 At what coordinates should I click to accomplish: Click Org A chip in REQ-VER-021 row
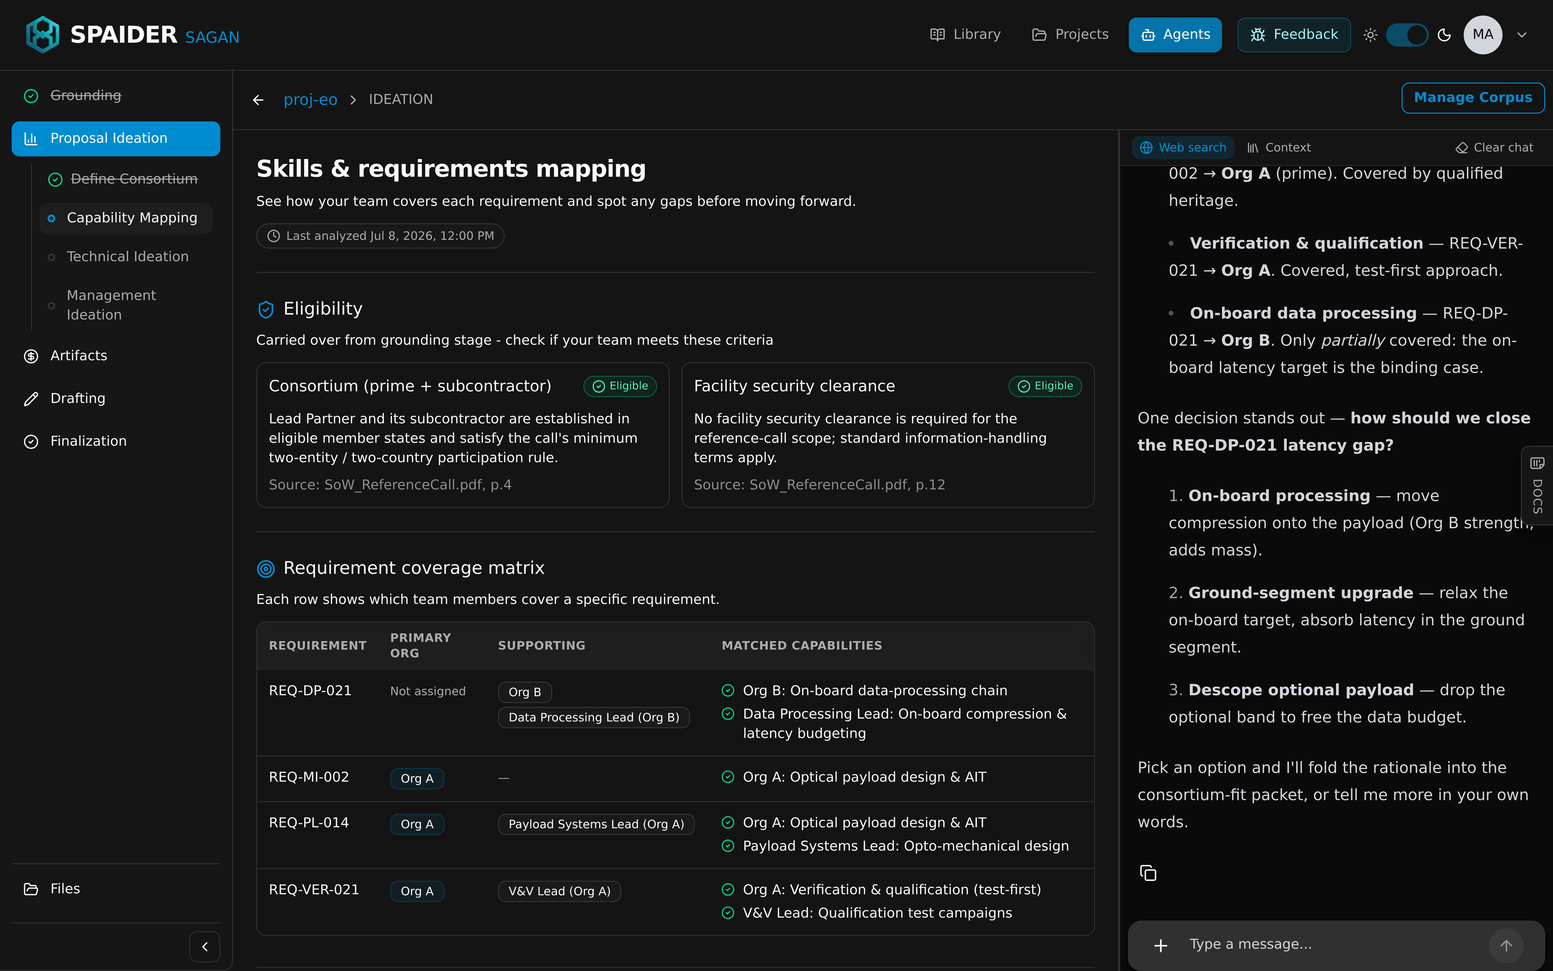(x=417, y=891)
